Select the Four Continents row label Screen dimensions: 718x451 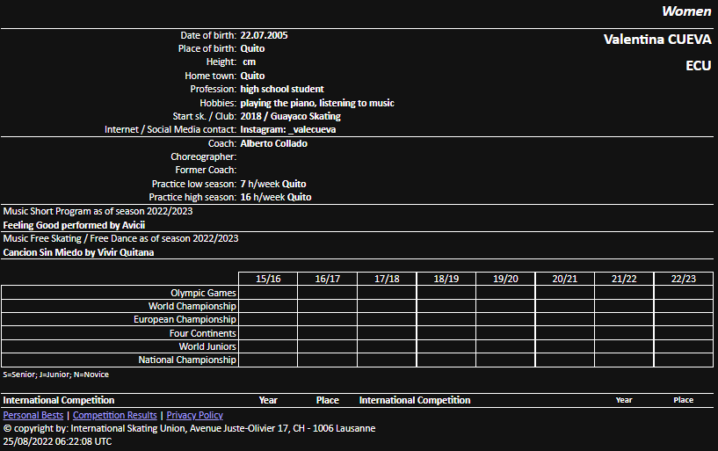tap(202, 333)
